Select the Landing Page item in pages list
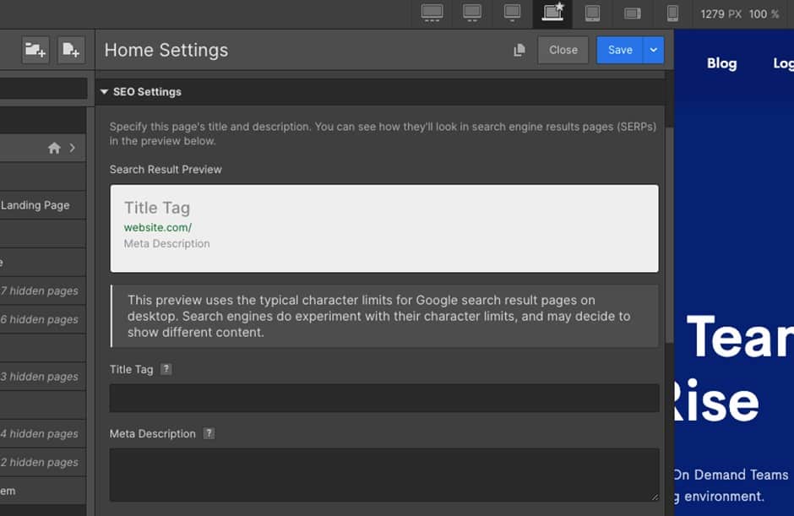The height and width of the screenshot is (516, 794). (x=35, y=205)
